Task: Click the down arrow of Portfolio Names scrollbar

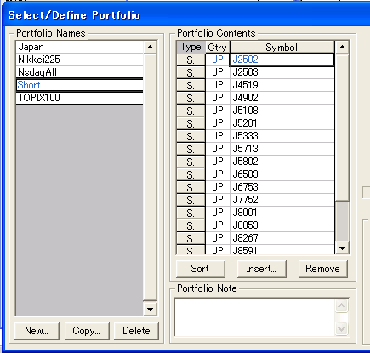Action: click(150, 310)
